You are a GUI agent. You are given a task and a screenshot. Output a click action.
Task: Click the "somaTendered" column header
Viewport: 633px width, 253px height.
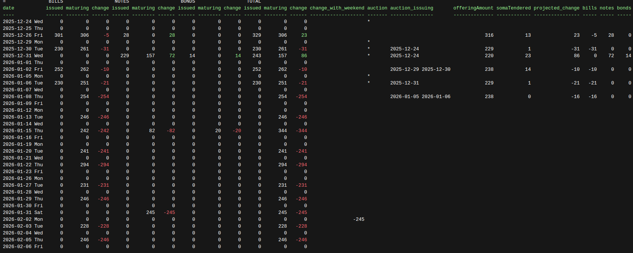tap(513, 8)
